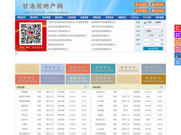Screen dimensions: 181x135
Task: Open the 金穗花园 sale listing
Action: 25,106
